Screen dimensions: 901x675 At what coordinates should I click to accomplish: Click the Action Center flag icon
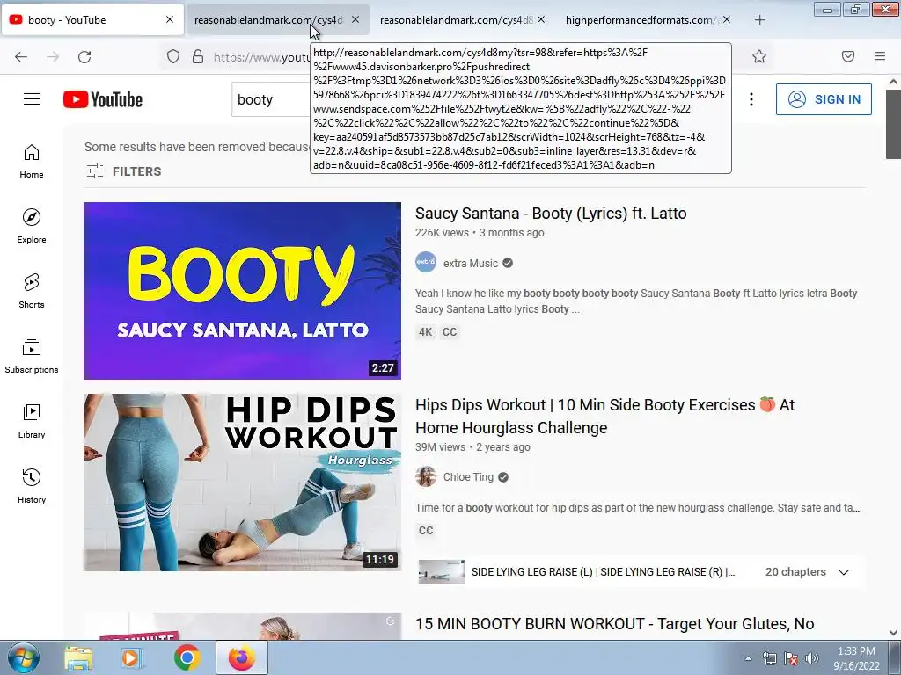click(x=791, y=658)
